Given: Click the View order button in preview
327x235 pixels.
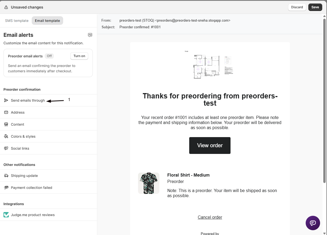Looking at the screenshot, I should [210, 145].
